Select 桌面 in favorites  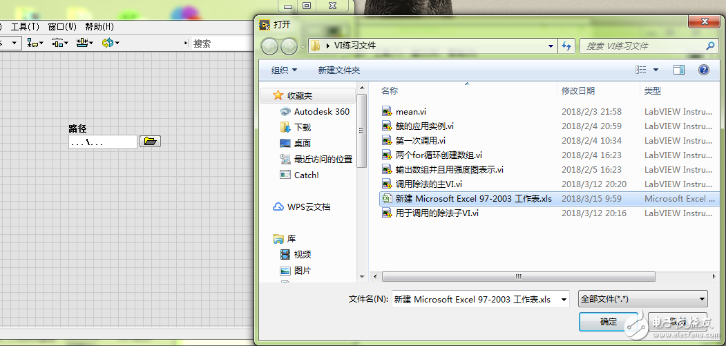tap(303, 143)
